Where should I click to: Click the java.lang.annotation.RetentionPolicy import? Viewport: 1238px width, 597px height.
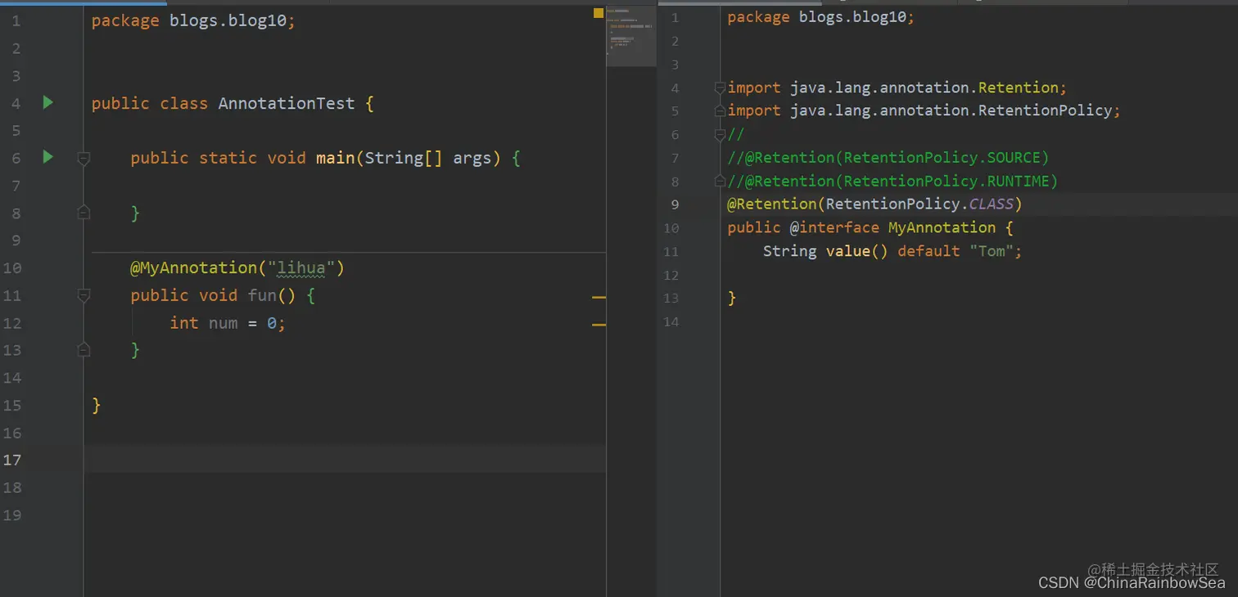951,110
